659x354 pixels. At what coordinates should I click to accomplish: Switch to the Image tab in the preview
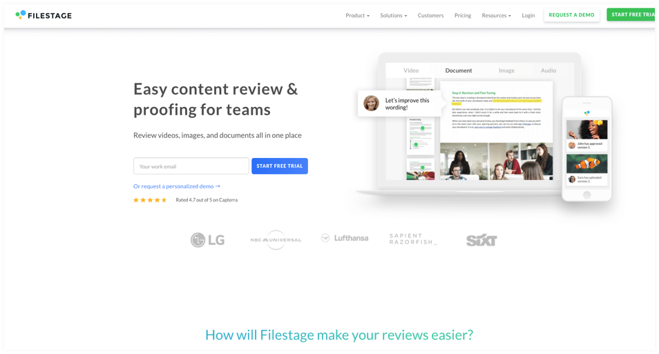pyautogui.click(x=506, y=70)
